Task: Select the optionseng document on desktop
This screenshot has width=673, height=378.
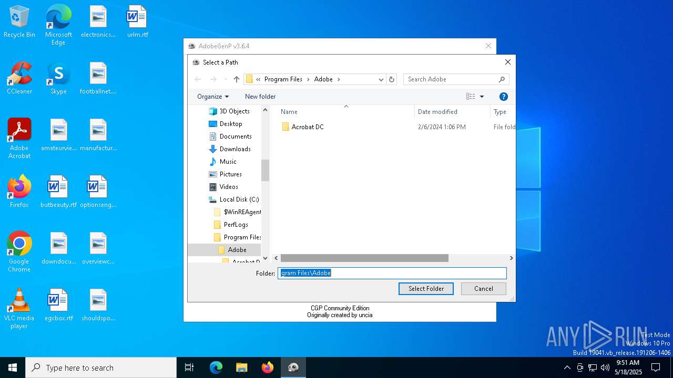Action: [98, 192]
